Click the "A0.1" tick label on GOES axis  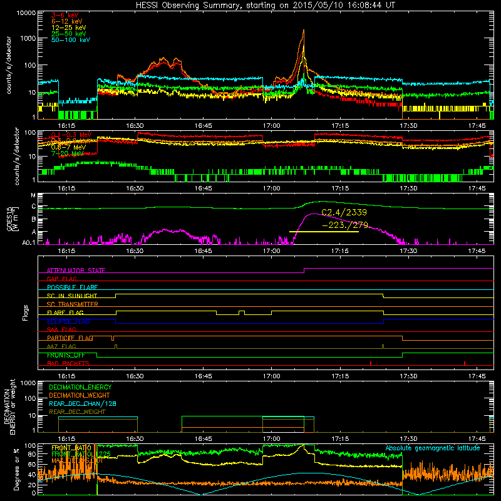click(x=29, y=243)
